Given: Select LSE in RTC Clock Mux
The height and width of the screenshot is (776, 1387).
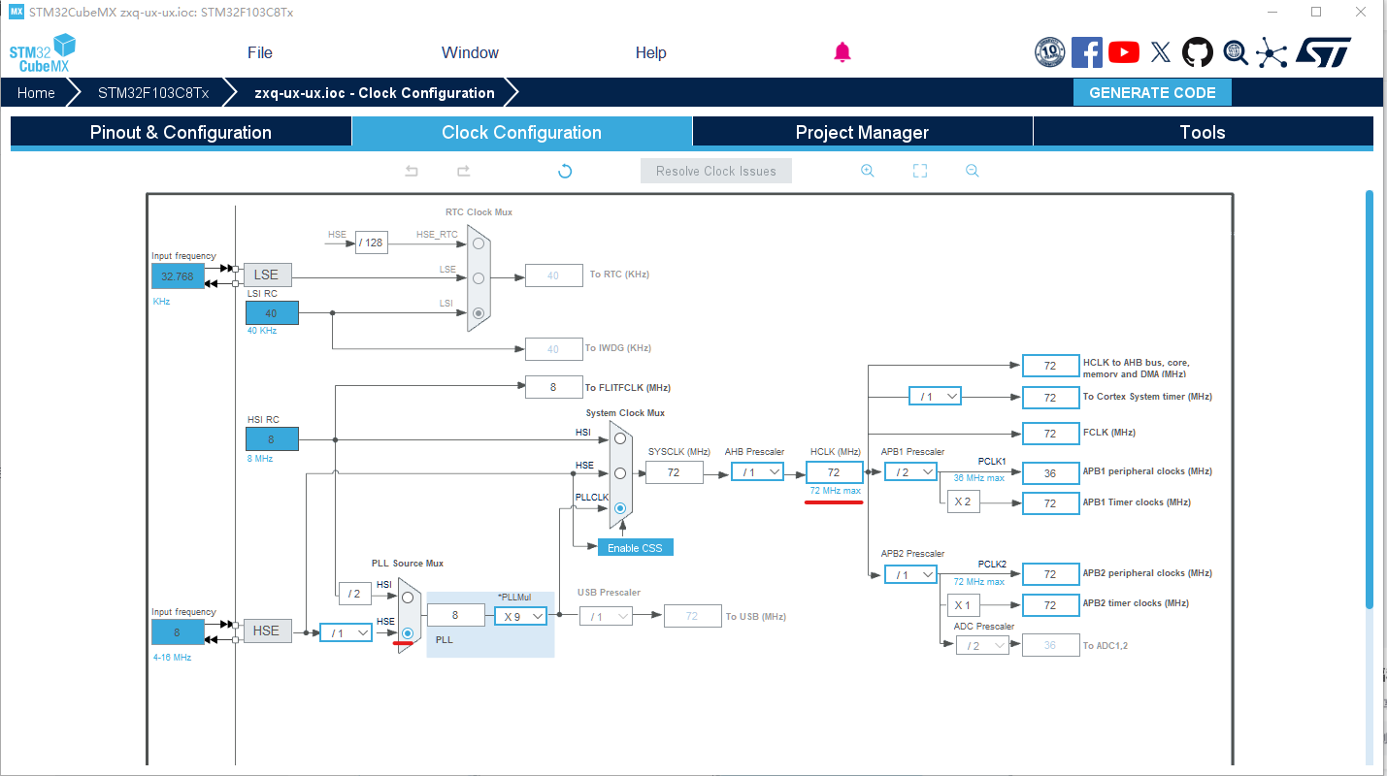Looking at the screenshot, I should click(x=479, y=278).
